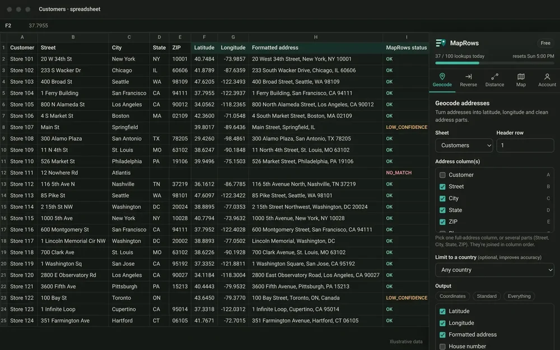Select the 1 Infinite Loop street cell
Viewport: 560px width, 350px height.
73,309
